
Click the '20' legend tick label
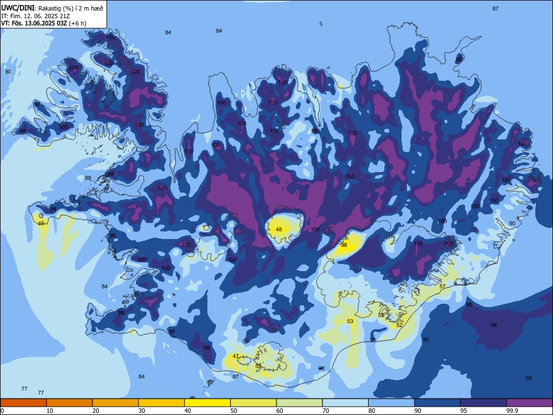pos(96,411)
